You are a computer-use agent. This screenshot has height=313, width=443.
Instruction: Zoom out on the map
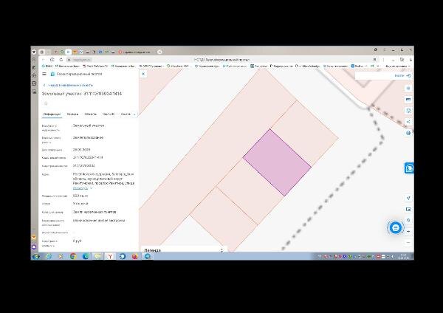click(x=408, y=242)
